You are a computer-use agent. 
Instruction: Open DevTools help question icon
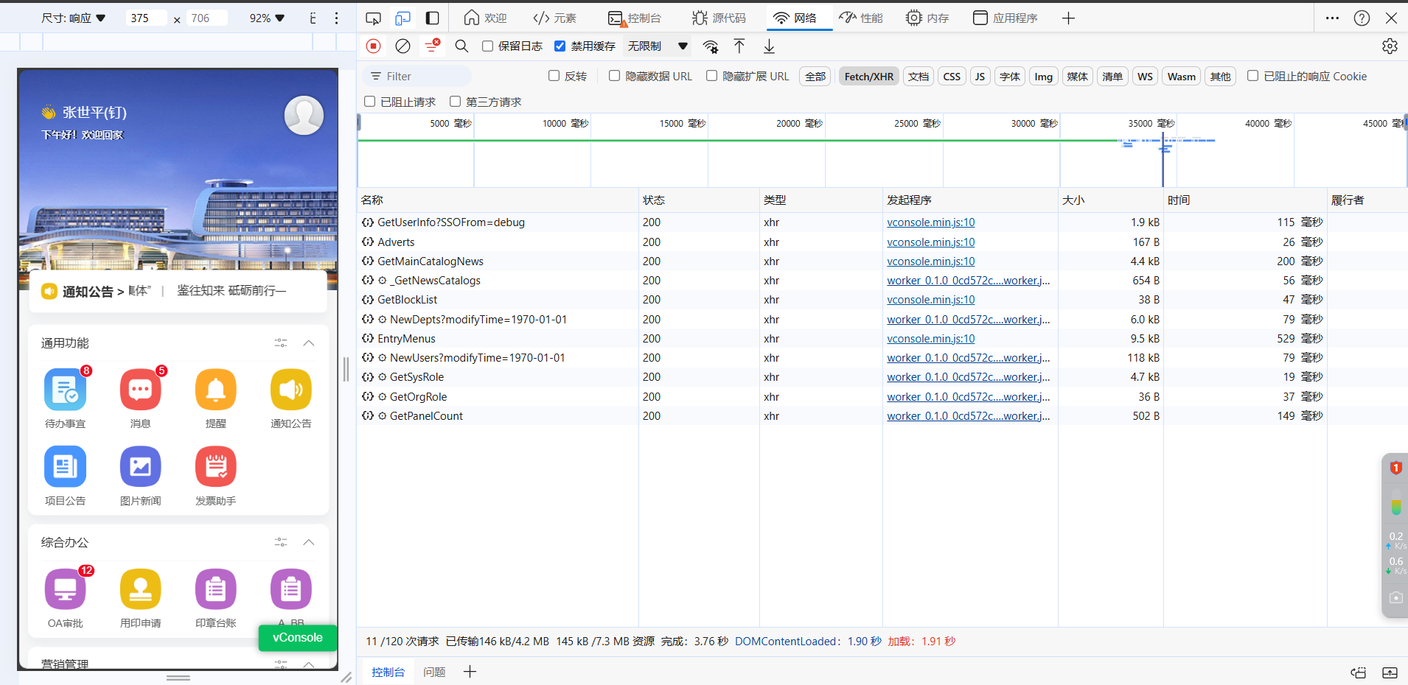(1362, 18)
